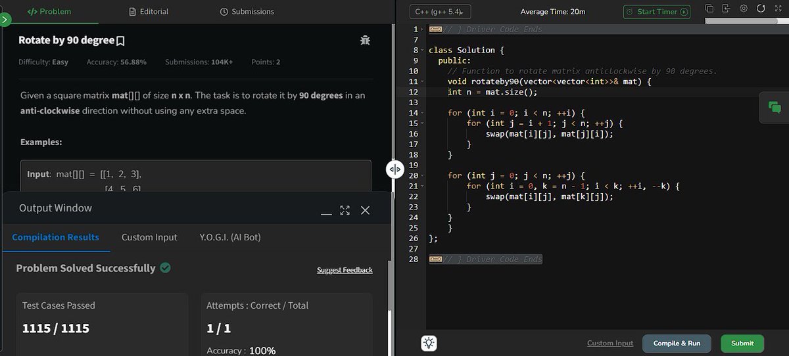Click the void rotateby90 function signature
Viewport: 789px width, 356px height.
click(549, 81)
